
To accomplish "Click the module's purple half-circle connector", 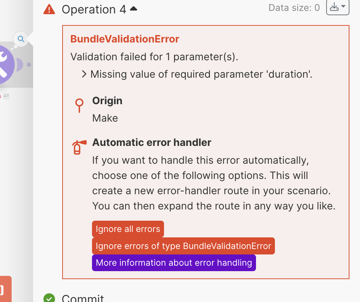I will click(x=20, y=65).
